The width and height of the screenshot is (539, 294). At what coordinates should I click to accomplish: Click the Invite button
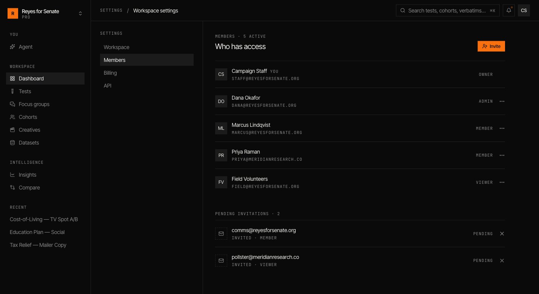pyautogui.click(x=491, y=46)
